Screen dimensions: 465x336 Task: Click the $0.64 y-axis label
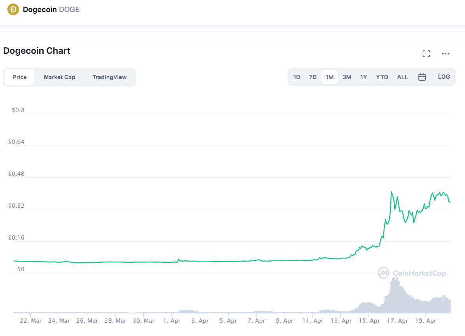point(16,142)
